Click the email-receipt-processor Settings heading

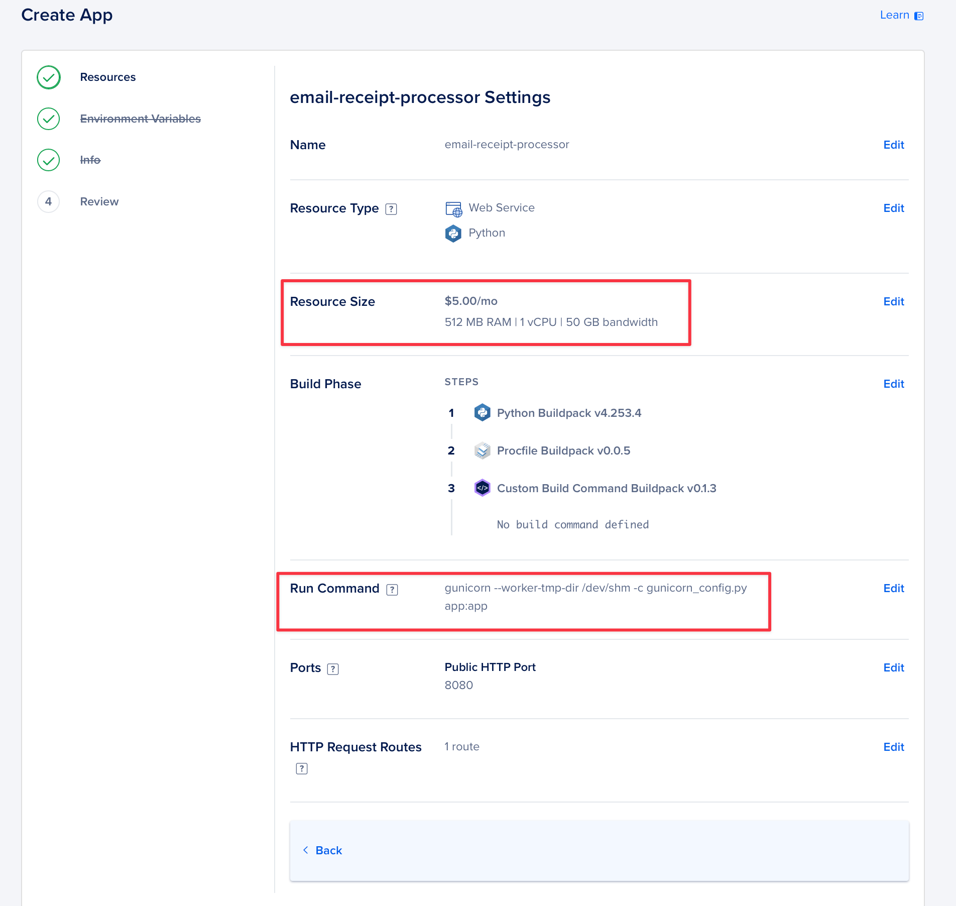tap(420, 97)
